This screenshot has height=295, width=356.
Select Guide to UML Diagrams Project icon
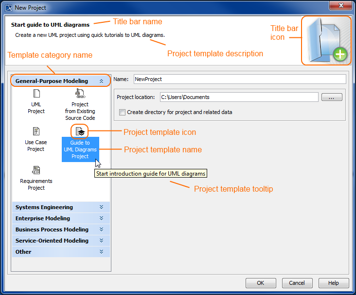80,131
